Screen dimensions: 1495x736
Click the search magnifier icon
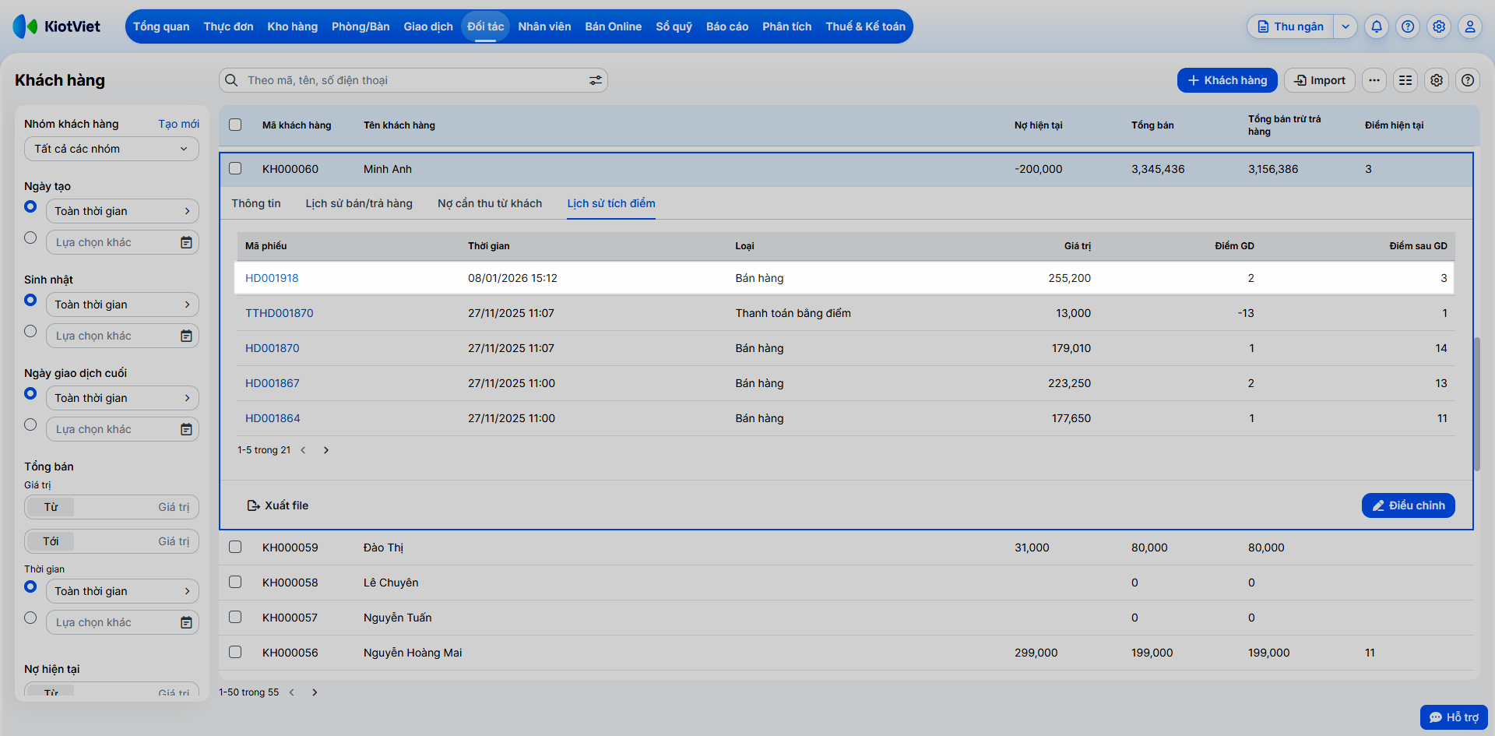(231, 80)
